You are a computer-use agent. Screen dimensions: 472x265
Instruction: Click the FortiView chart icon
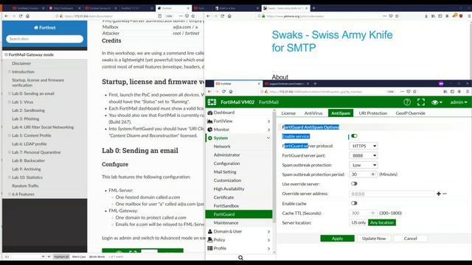point(209,121)
